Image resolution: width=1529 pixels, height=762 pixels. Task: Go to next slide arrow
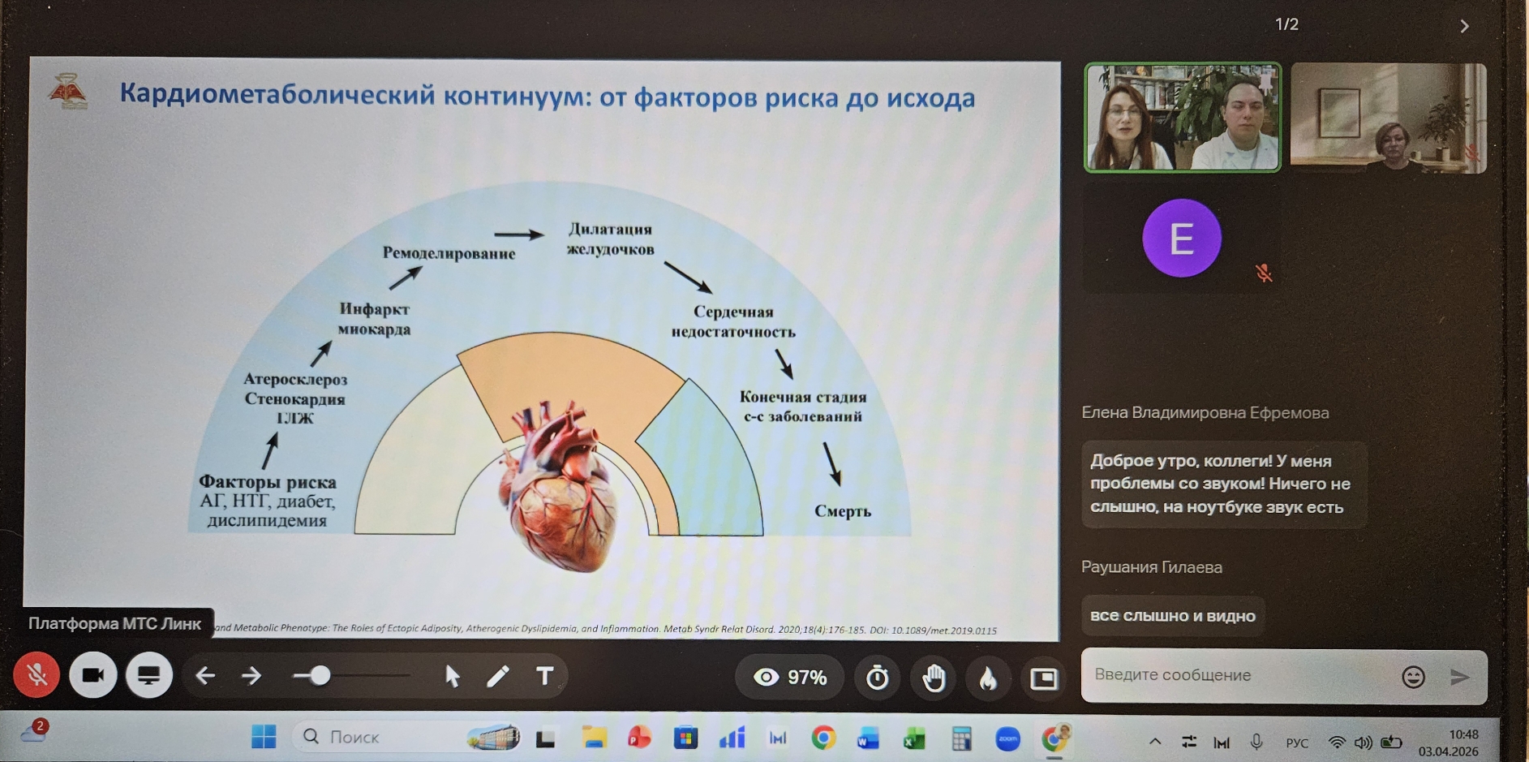pos(251,675)
